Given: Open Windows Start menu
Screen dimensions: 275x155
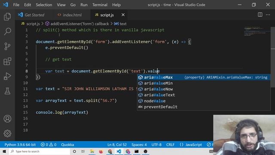Looking at the screenshot, I should point(4,151).
